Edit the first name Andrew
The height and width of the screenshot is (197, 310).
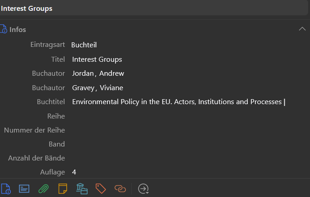[x=111, y=73]
